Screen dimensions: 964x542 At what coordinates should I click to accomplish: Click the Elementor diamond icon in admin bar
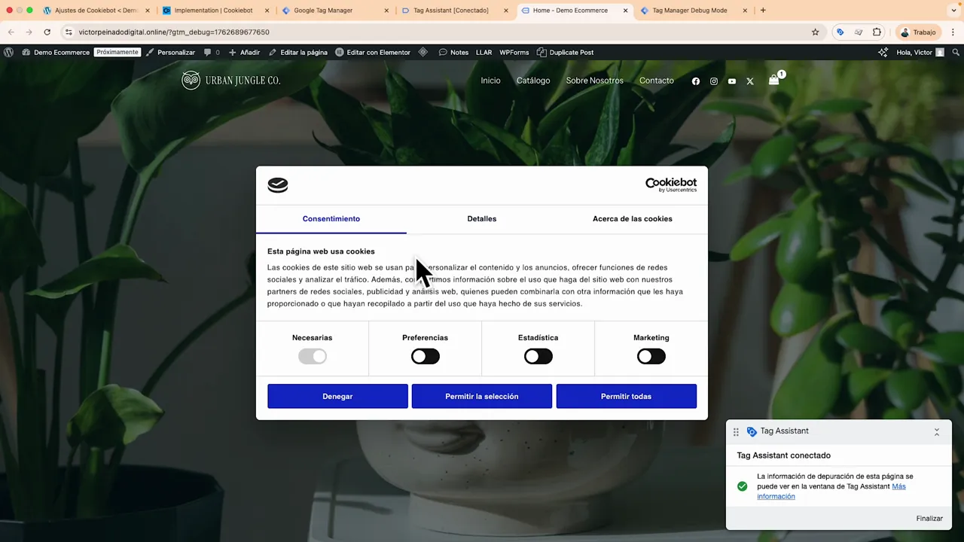(423, 52)
